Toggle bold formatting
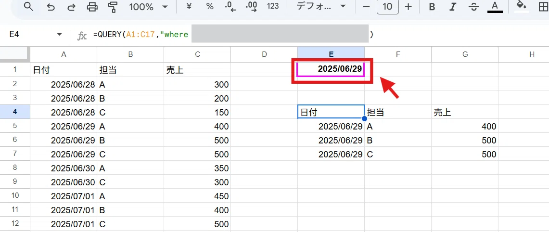 [433, 7]
